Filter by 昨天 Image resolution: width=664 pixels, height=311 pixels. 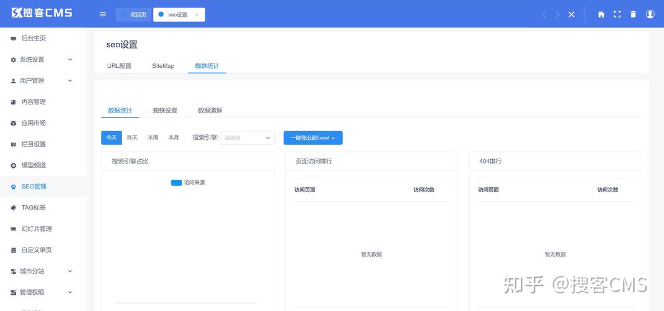point(132,138)
